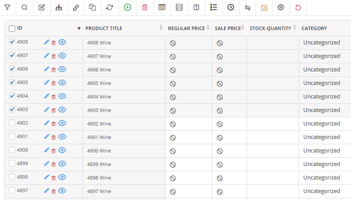Viewport: 351px width, 200px height.
Task: Check the checkbox for product 4902
Action: 12,123
